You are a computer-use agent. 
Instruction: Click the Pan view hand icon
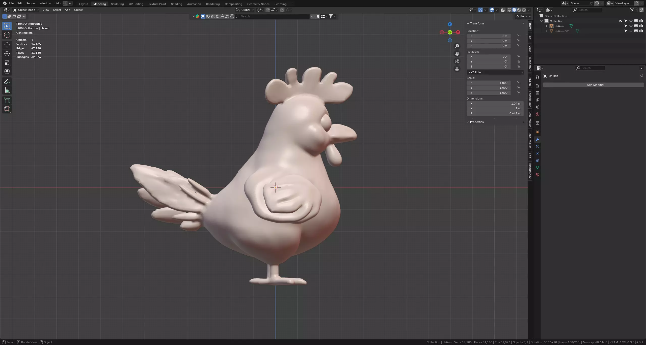pyautogui.click(x=457, y=54)
